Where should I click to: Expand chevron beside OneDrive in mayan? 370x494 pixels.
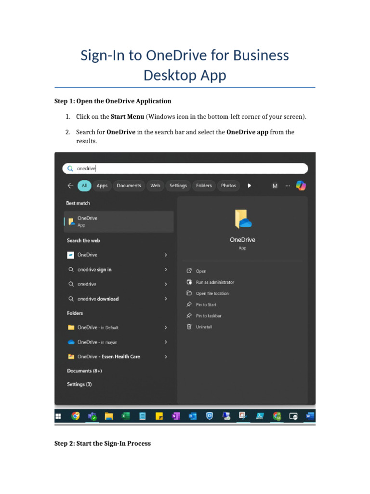(166, 342)
